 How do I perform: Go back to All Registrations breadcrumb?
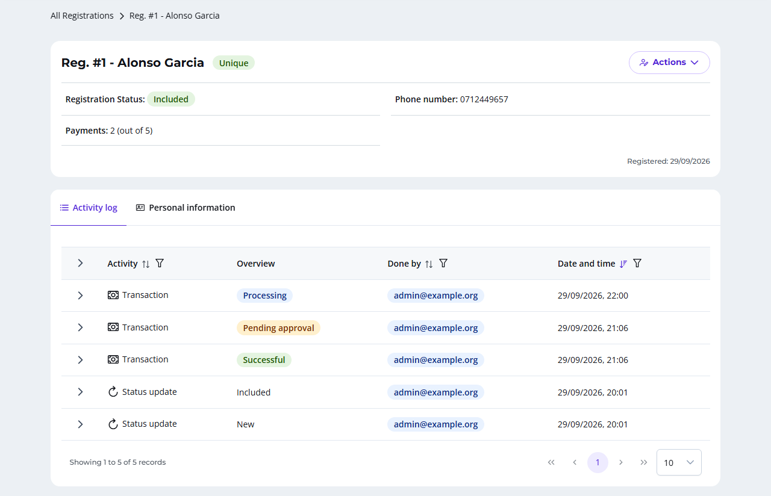pos(82,16)
